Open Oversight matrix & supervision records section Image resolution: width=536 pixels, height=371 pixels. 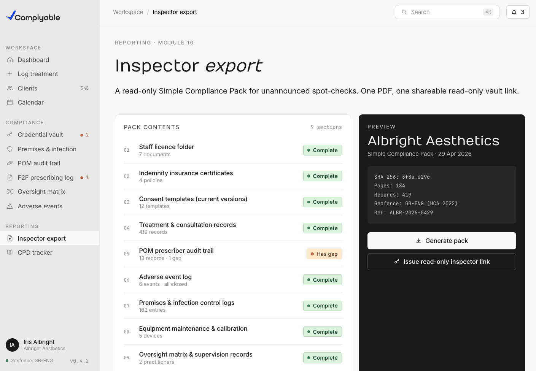point(233,358)
